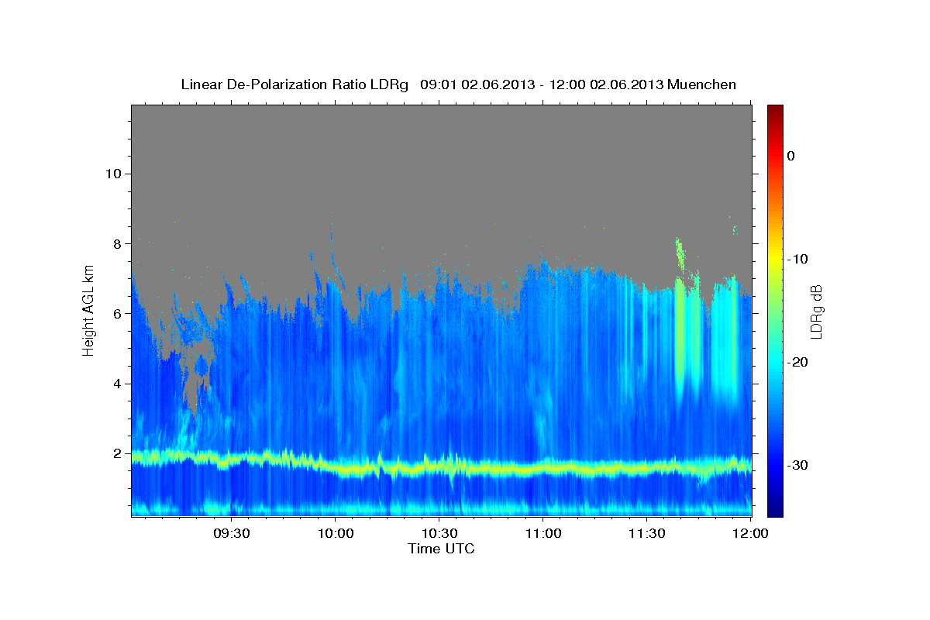Select the '11:00' time axis label

pyautogui.click(x=543, y=534)
